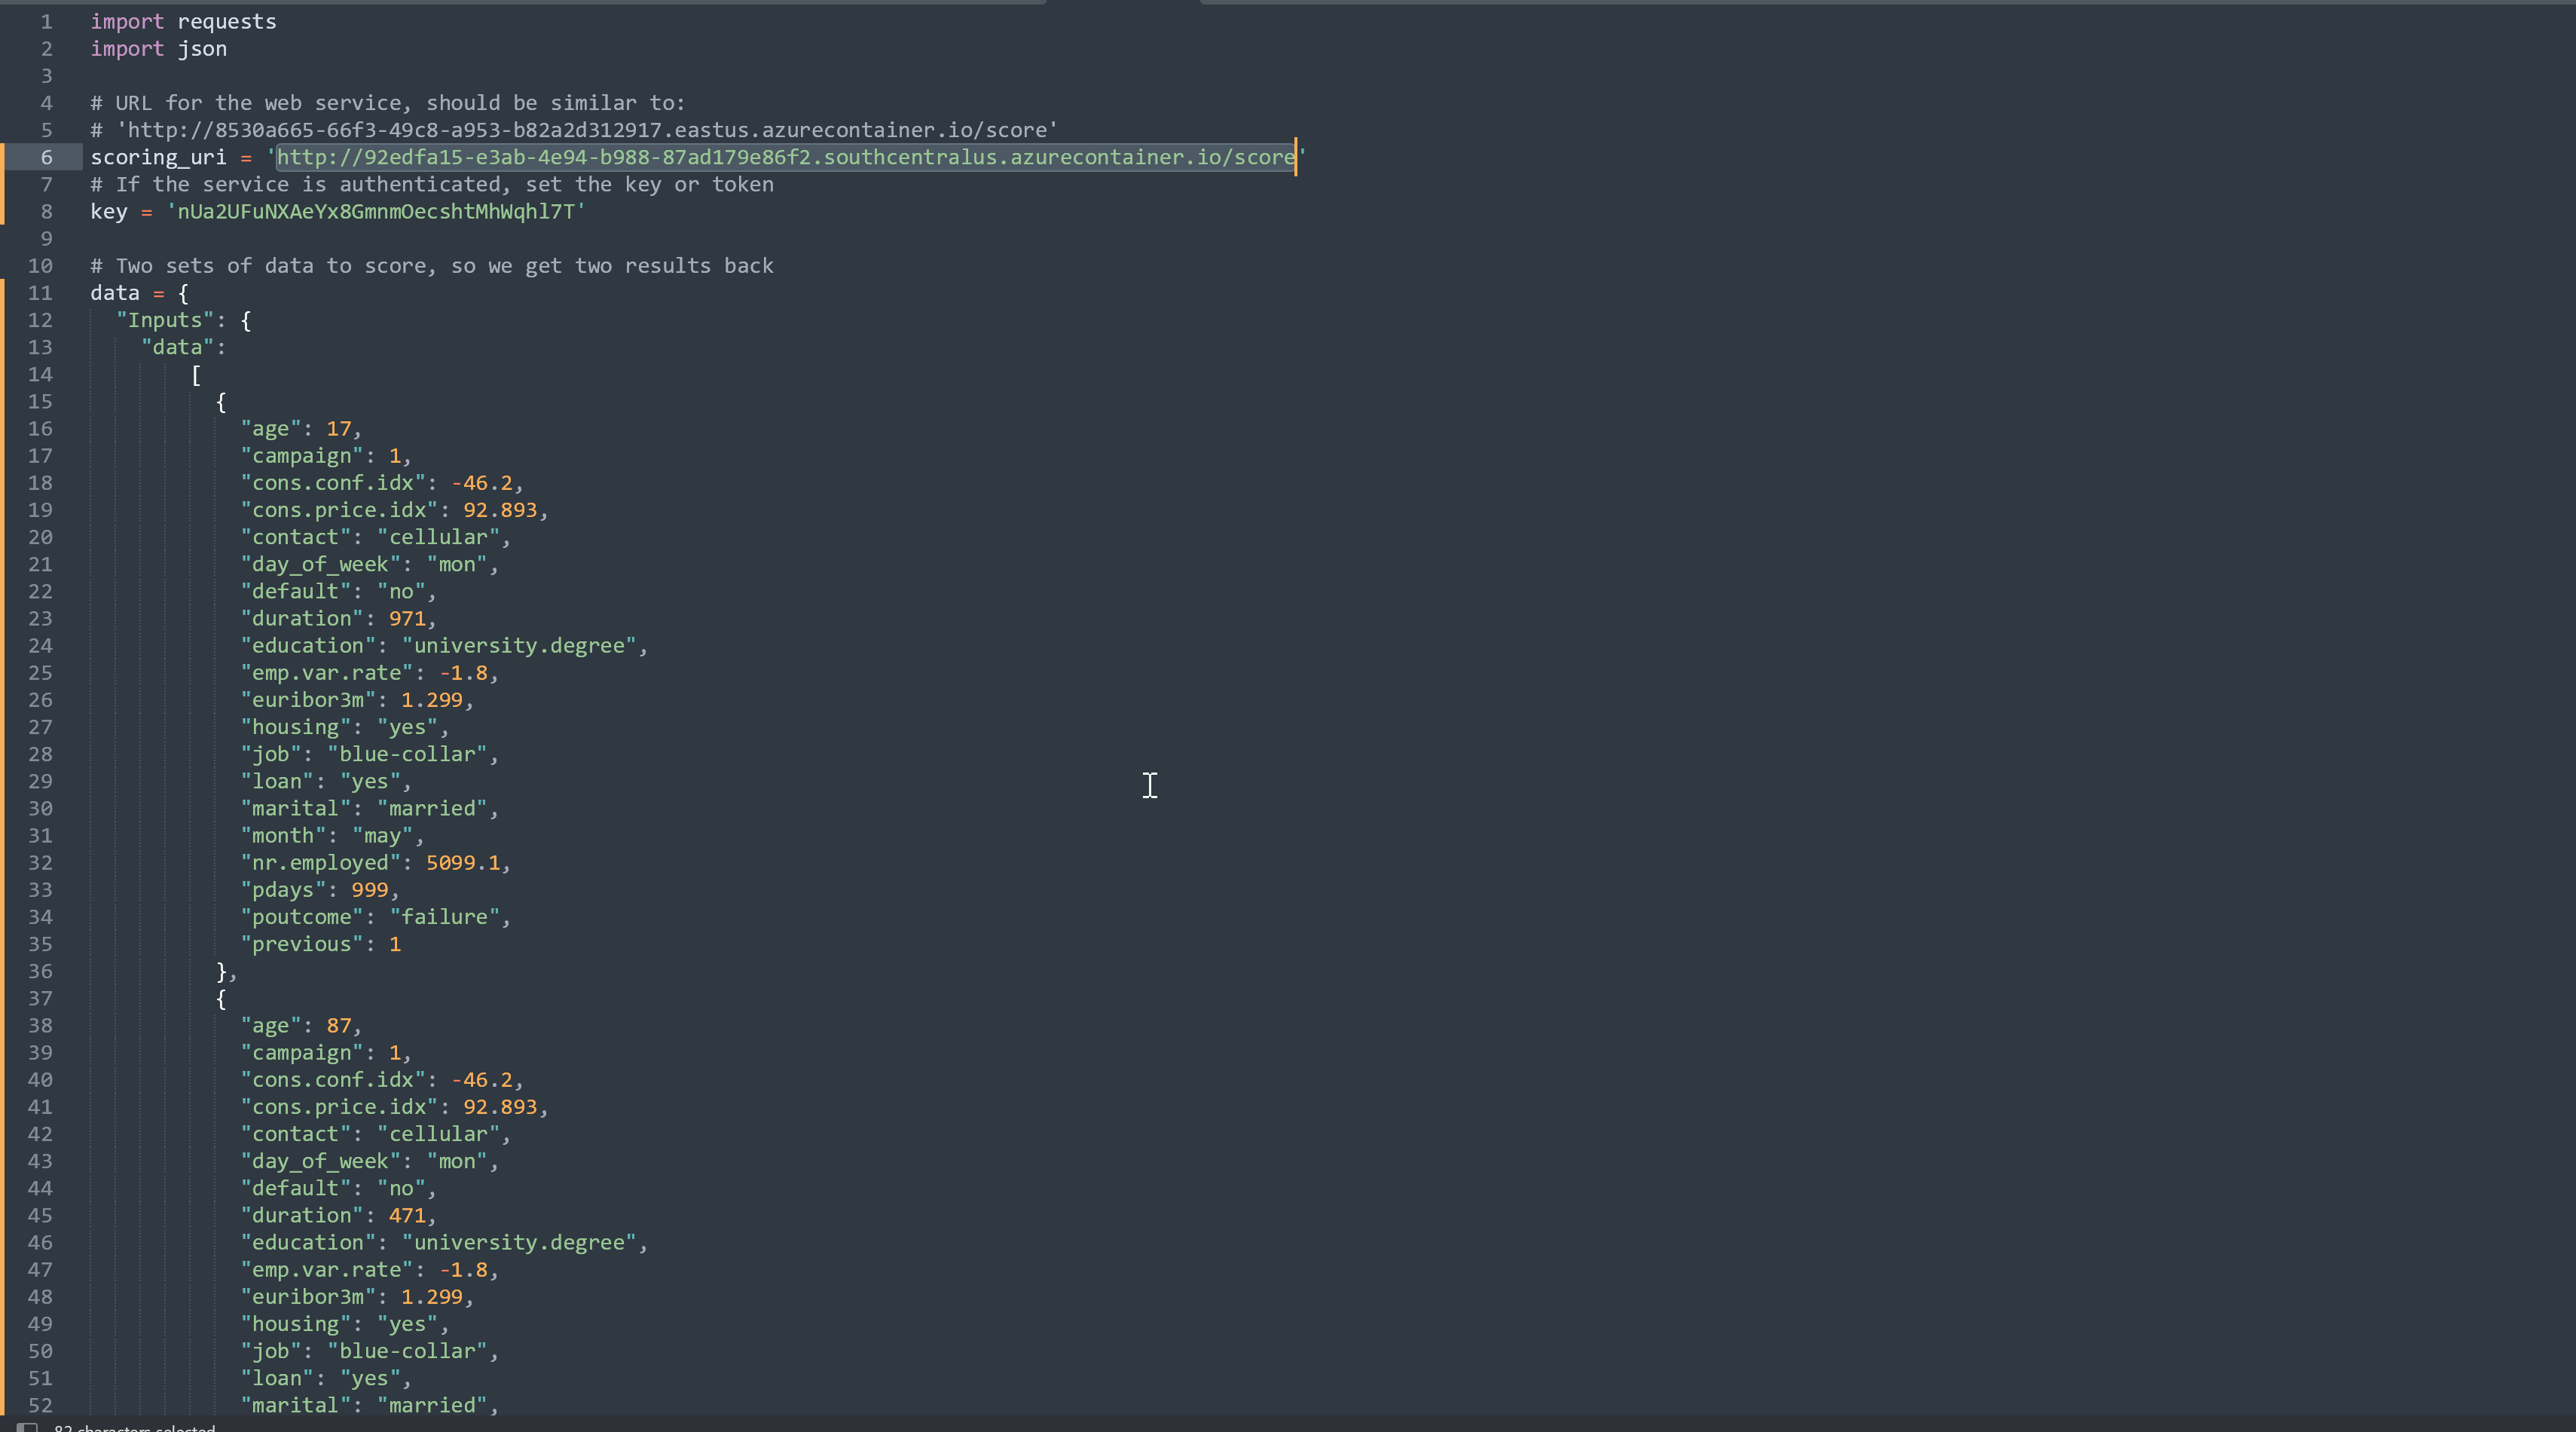Click the key string value on line 8
Screen dimensions: 2576x1432
pyautogui.click(x=376, y=211)
